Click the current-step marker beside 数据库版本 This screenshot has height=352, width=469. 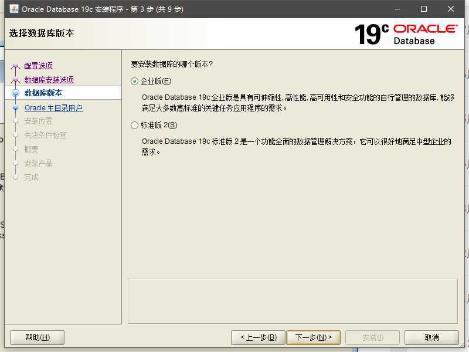click(16, 93)
